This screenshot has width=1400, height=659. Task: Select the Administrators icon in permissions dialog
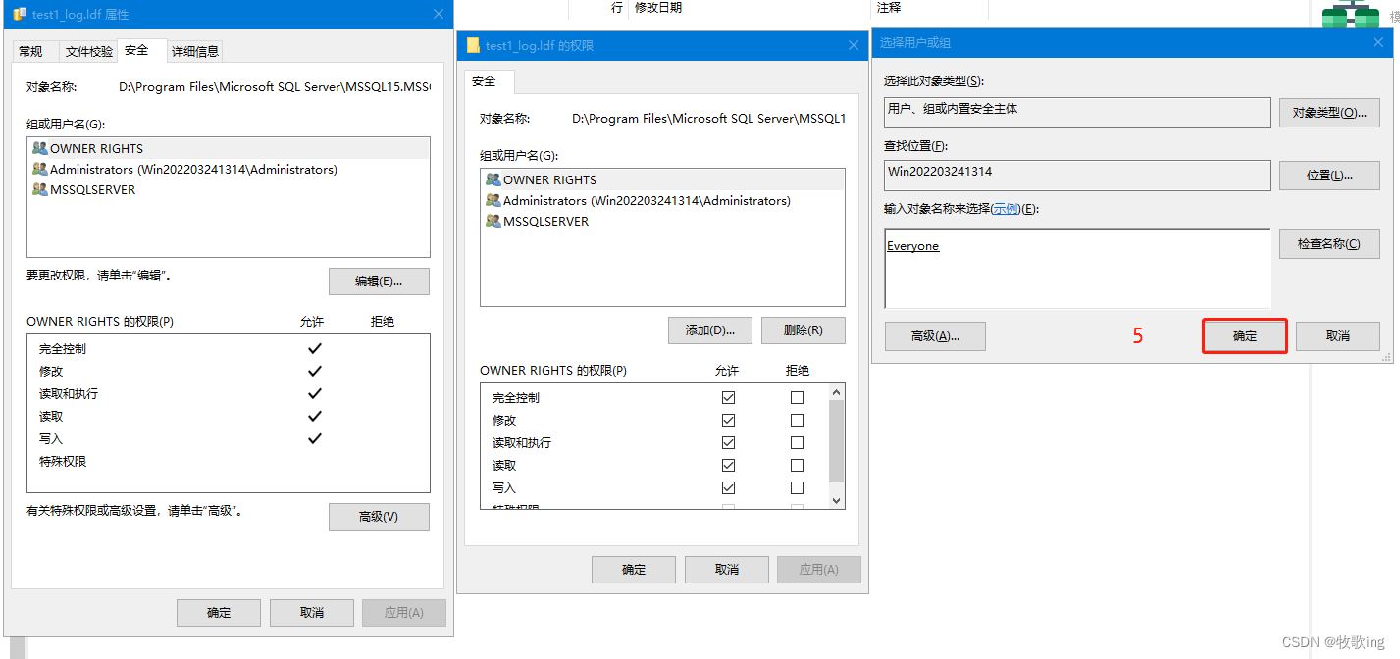click(x=493, y=201)
